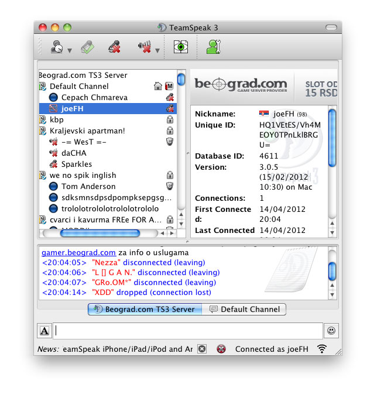Select the we no spik inglish channel
Screen dimensions: 384x398
tap(108, 176)
